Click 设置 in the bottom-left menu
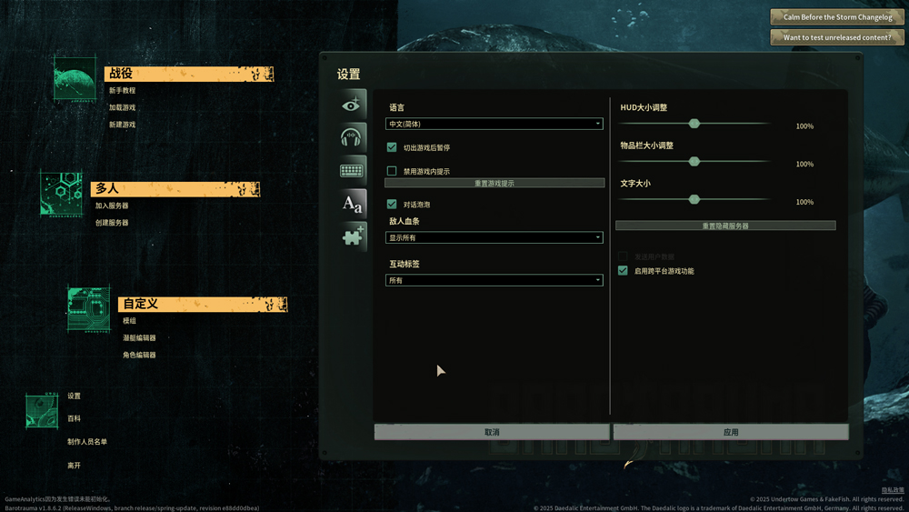Viewport: 909px width, 512px height. [x=74, y=396]
